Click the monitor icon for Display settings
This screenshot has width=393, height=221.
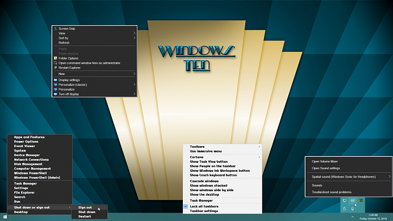coord(56,80)
